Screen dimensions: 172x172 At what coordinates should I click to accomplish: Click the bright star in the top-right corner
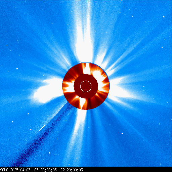pos(164,17)
